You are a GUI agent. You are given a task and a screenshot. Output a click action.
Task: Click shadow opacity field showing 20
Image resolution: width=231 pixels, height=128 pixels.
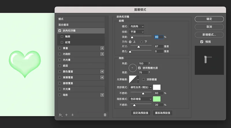point(159,105)
